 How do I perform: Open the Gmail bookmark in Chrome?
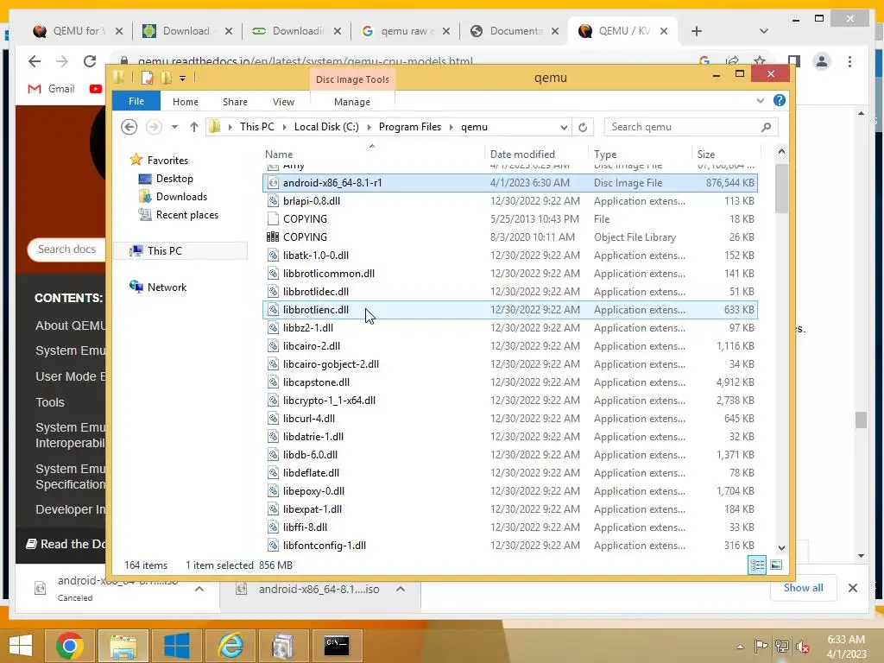(51, 89)
